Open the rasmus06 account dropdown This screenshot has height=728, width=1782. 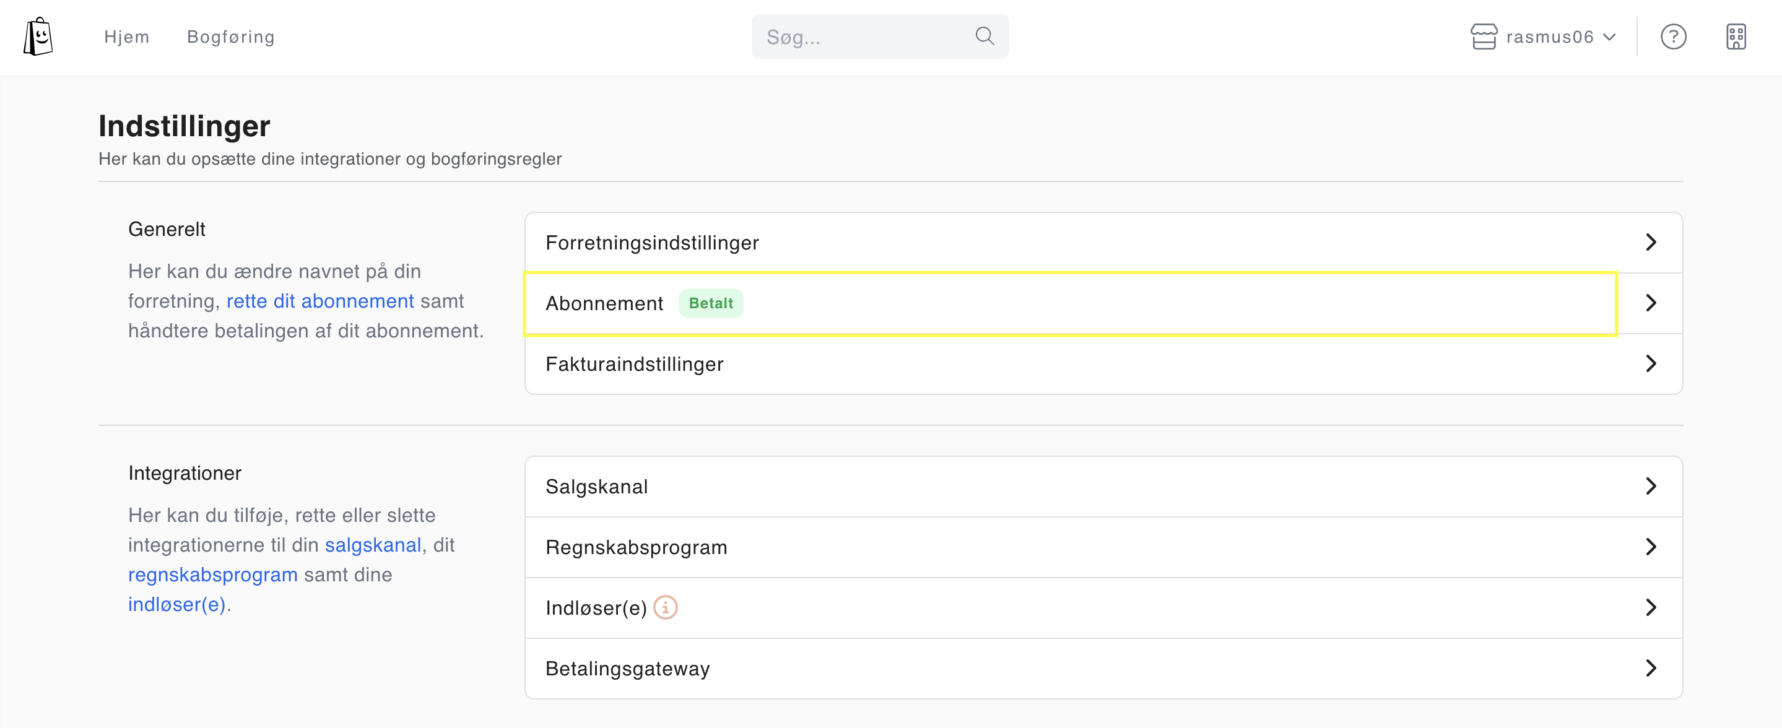pyautogui.click(x=1544, y=37)
